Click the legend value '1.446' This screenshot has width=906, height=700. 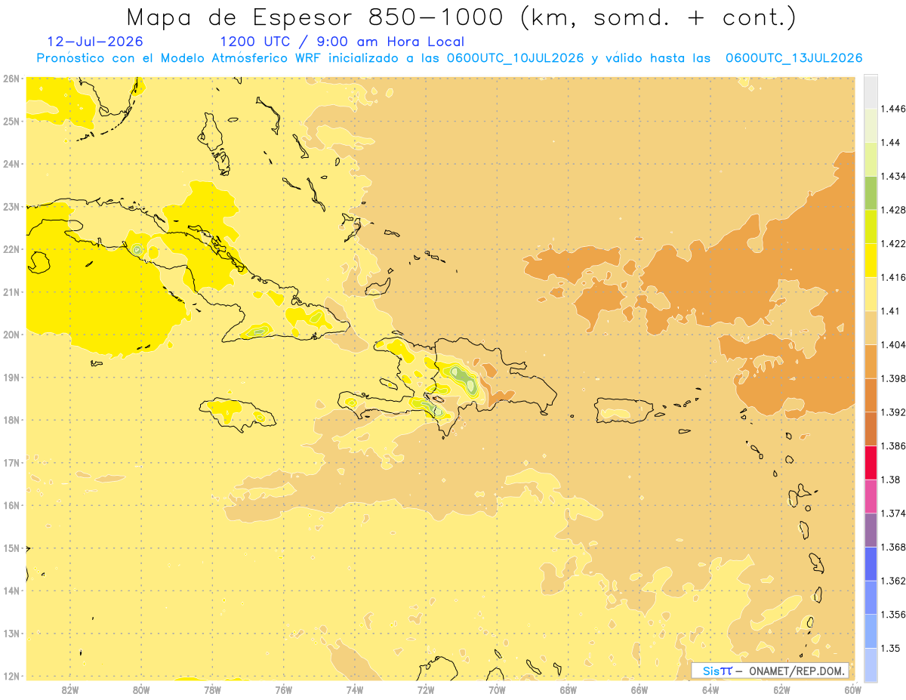[893, 109]
